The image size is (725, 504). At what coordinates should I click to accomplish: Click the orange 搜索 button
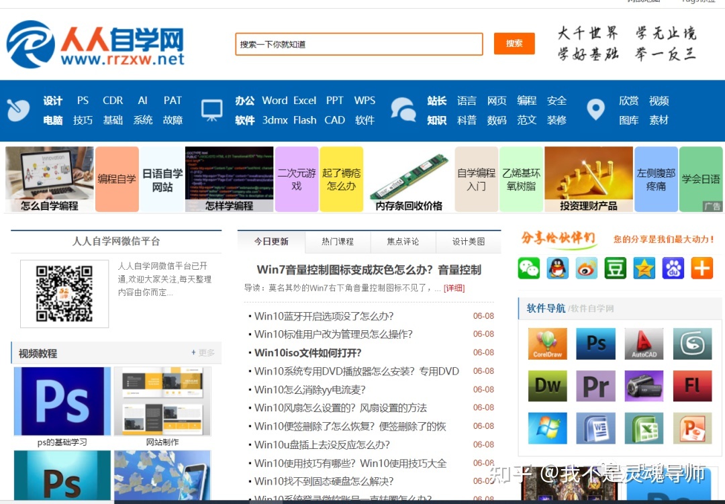(514, 44)
